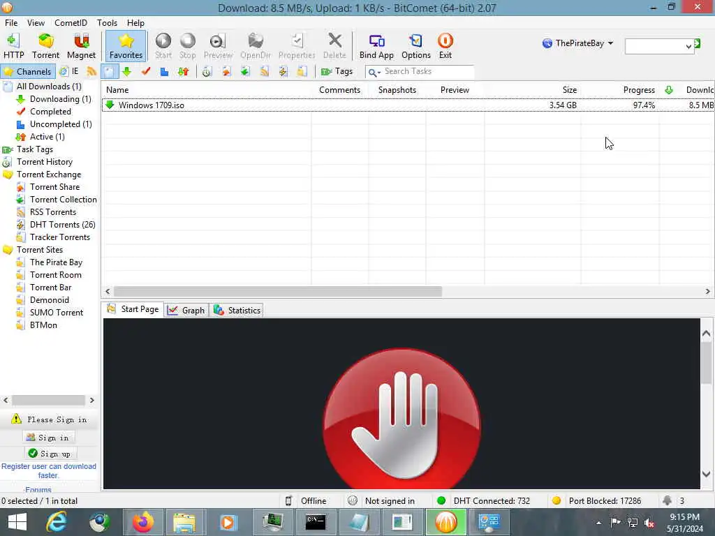Click the Torrent Collection filter icon
715x536 pixels.
[x=245, y=72]
